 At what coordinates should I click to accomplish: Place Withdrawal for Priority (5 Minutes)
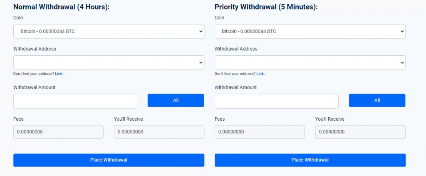point(310,160)
